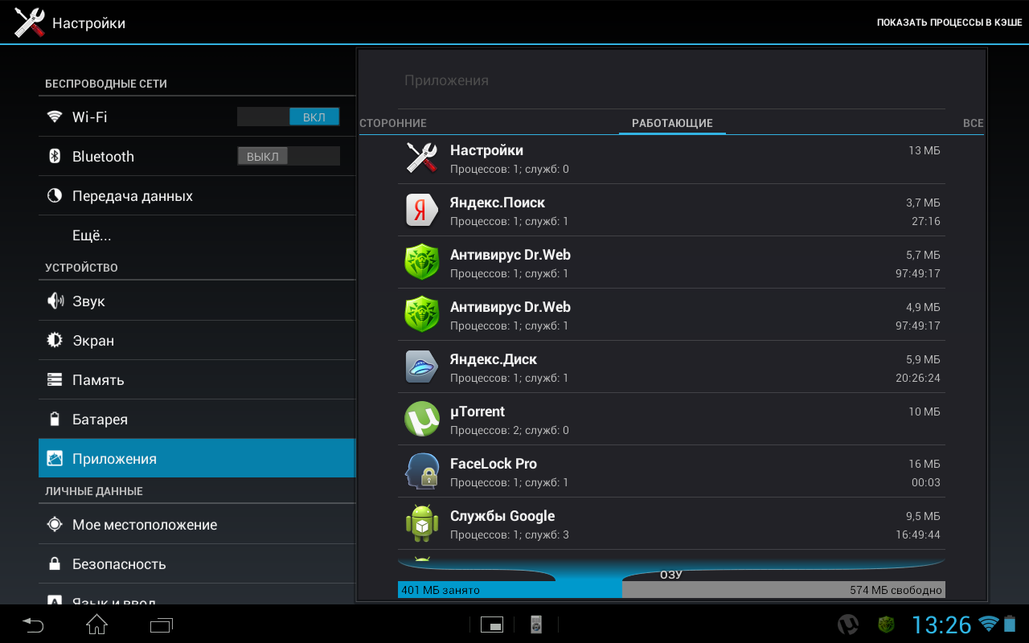Tap the 13:26 clock in status bar
Viewport: 1029px width, 643px height.
coord(941,625)
